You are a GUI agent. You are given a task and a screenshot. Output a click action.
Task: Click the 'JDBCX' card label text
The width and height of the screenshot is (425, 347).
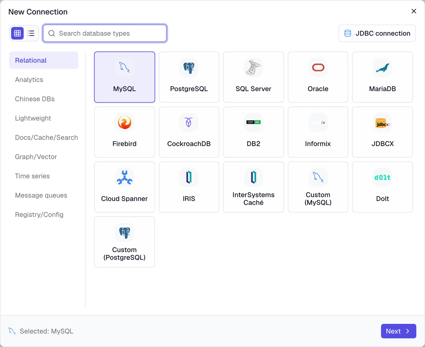[382, 144]
